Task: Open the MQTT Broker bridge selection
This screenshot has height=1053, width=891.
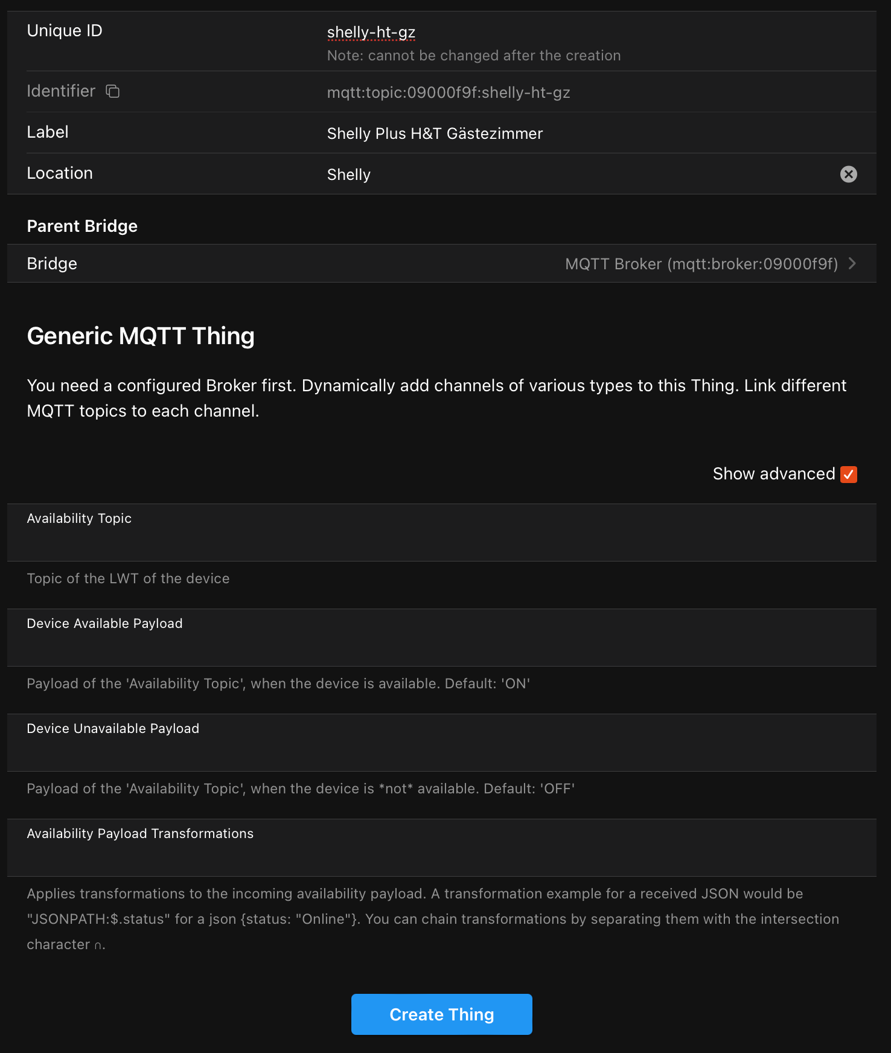Action: [701, 264]
